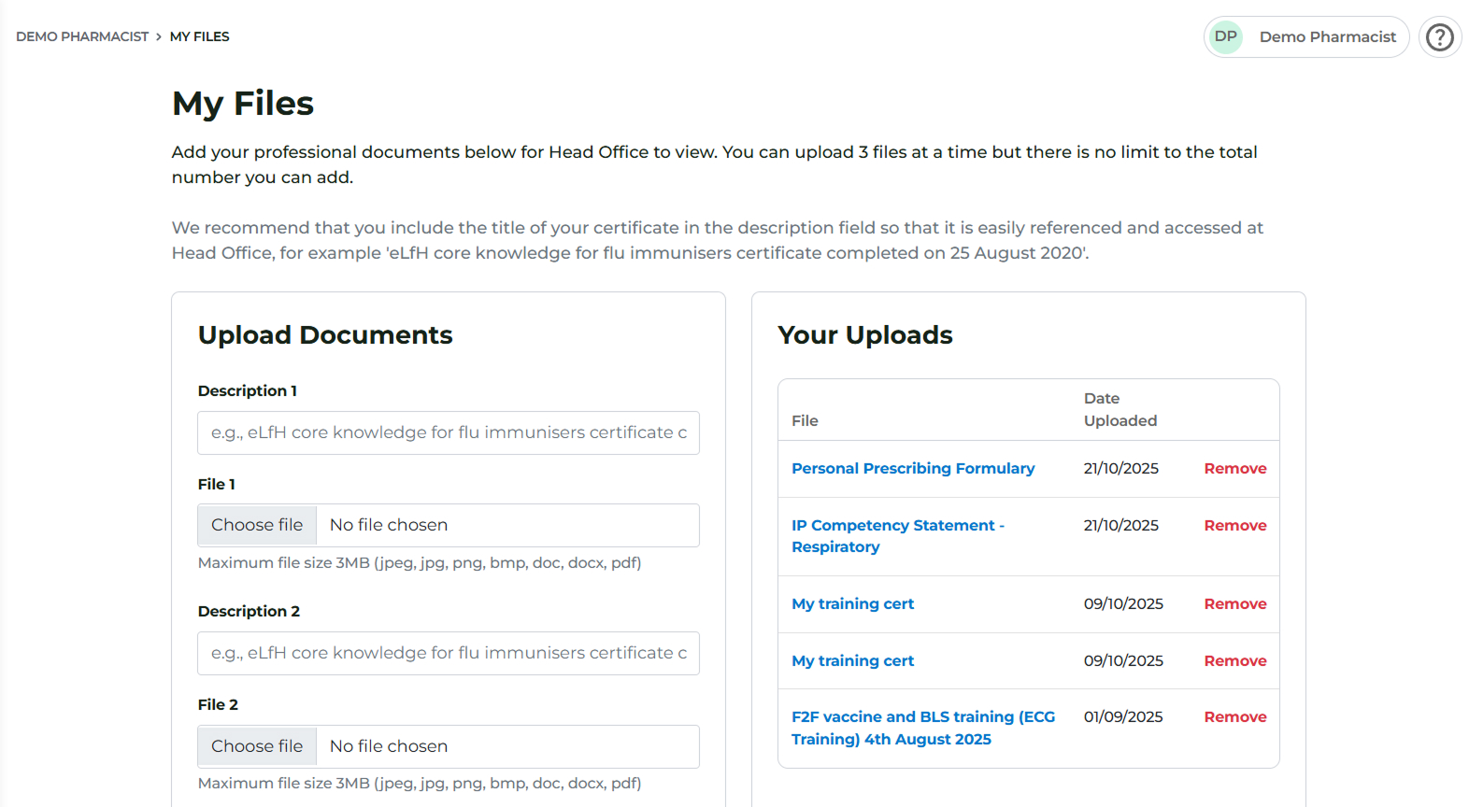Image resolution: width=1469 pixels, height=807 pixels.
Task: Open the second My training cert file
Action: 852,660
